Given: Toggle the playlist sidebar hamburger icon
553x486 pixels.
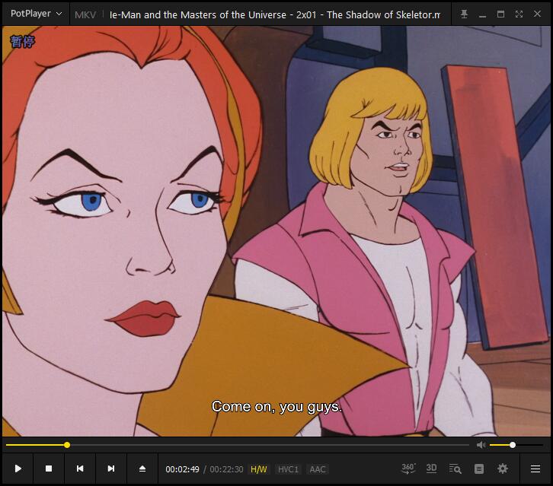Looking at the screenshot, I should pos(535,469).
